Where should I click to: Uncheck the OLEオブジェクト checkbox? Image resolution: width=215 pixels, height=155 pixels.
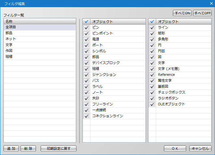coord(152,104)
